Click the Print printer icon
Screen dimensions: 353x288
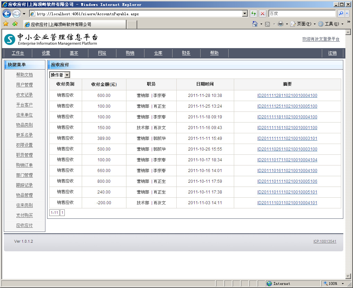pos(281,24)
